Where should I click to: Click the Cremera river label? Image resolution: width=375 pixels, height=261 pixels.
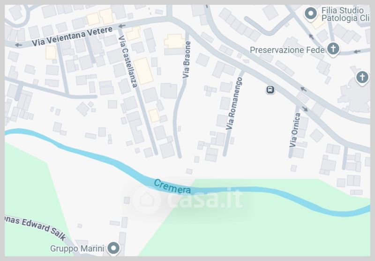click(x=172, y=186)
